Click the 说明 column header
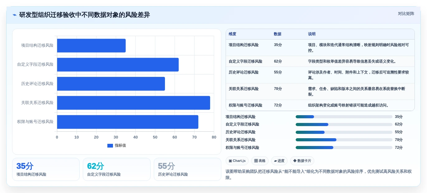The width and height of the screenshot is (427, 193). click(312, 34)
